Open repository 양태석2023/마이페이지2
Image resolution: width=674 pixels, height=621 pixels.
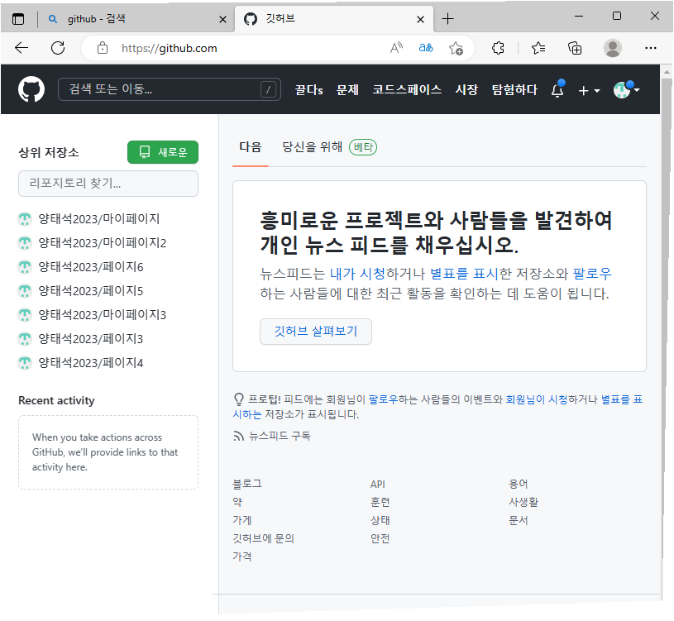(x=103, y=243)
